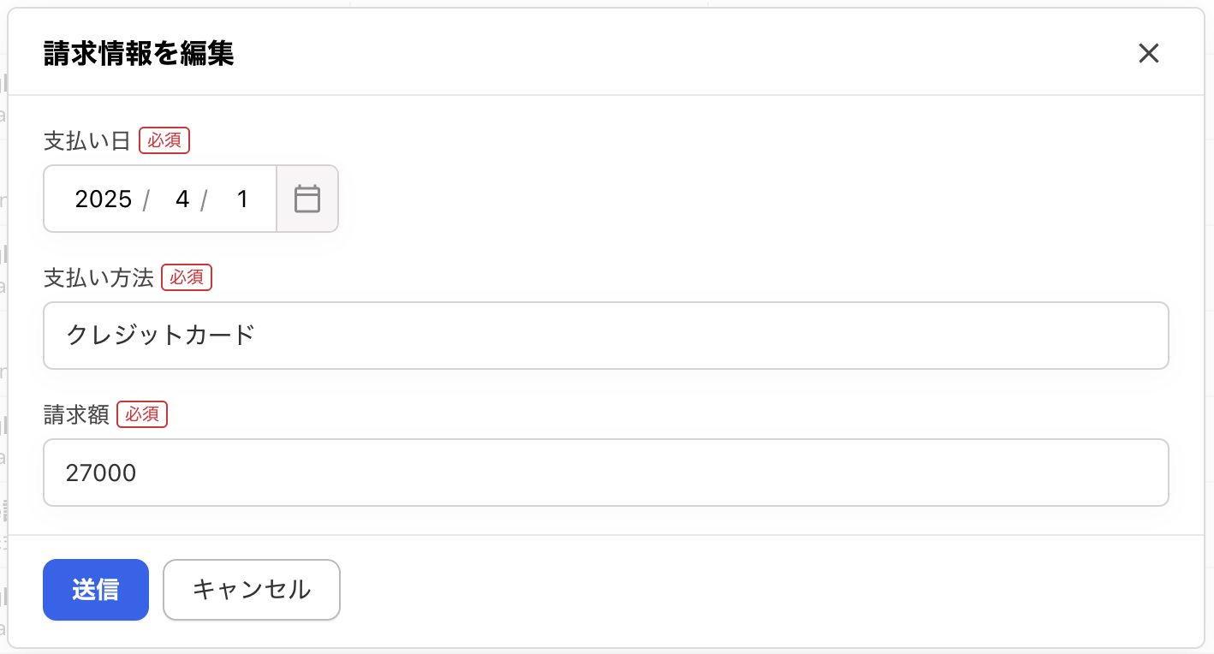The image size is (1214, 654).
Task: Click empty space right of クレジットカード text
Action: [x=685, y=336]
